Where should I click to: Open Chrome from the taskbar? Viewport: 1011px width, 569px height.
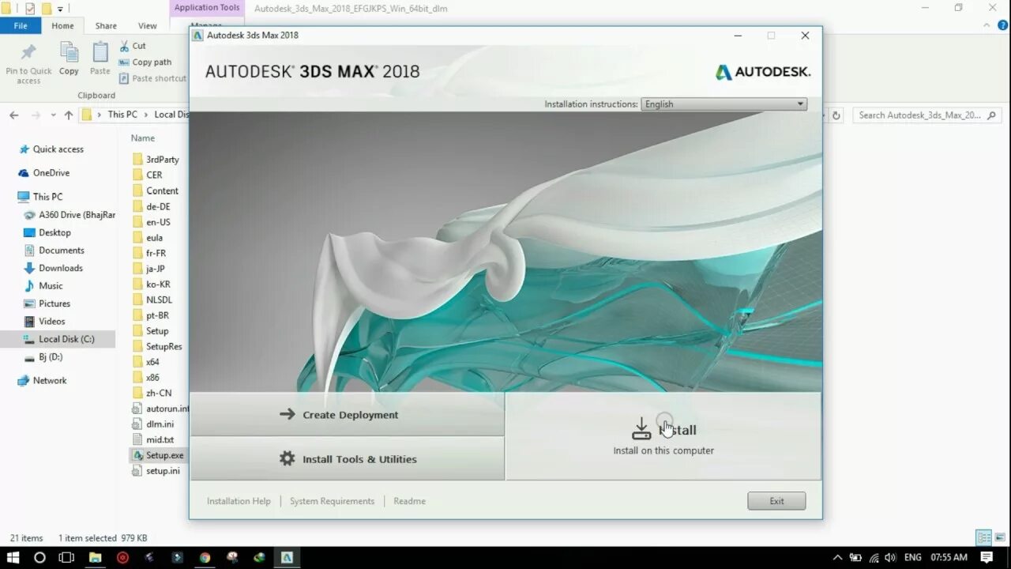(205, 557)
